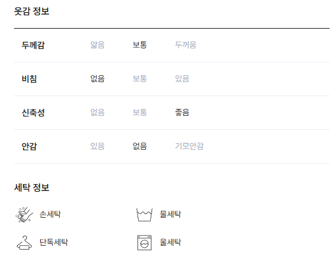Pick 있음 in the 안감 row
Viewport: 336px width, 263px height.
point(97,146)
